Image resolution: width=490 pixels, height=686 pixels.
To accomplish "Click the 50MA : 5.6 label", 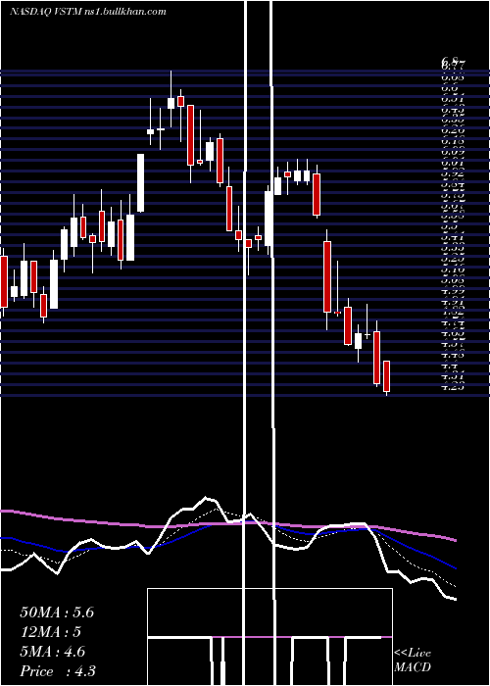I will (57, 612).
